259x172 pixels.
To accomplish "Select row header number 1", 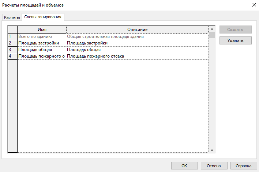I will pyautogui.click(x=12, y=36).
